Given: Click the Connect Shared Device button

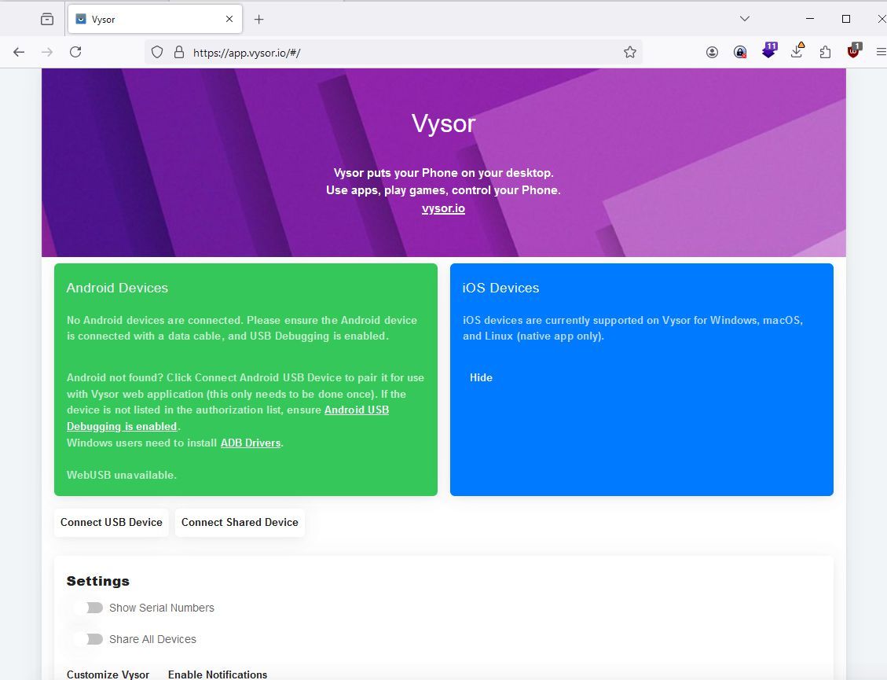Looking at the screenshot, I should [x=240, y=522].
